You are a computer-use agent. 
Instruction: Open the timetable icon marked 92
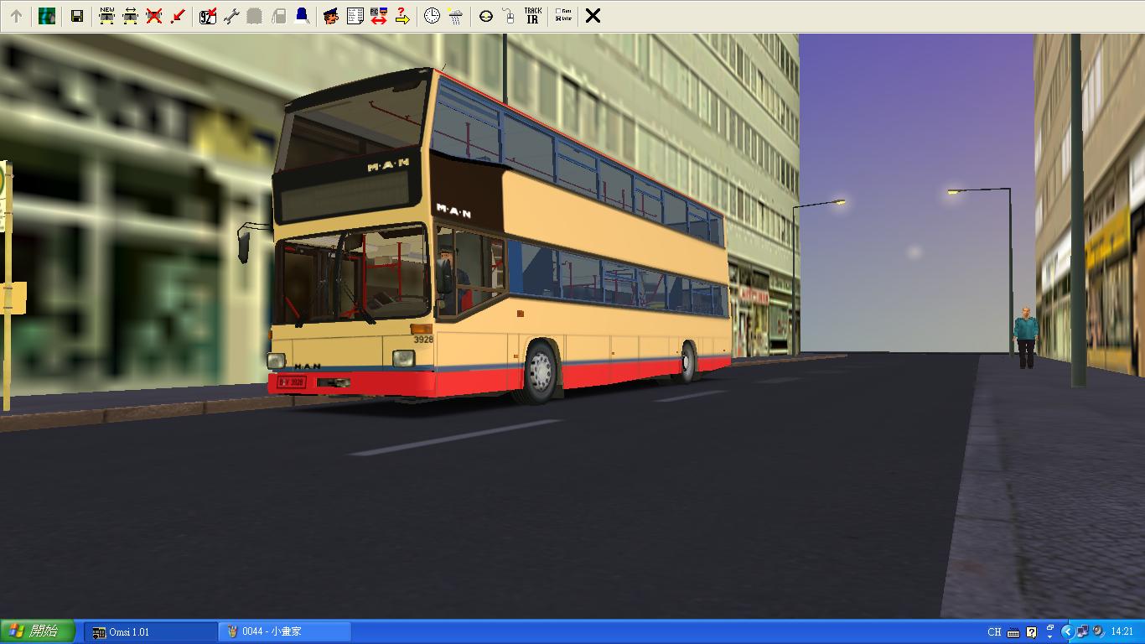click(x=207, y=16)
